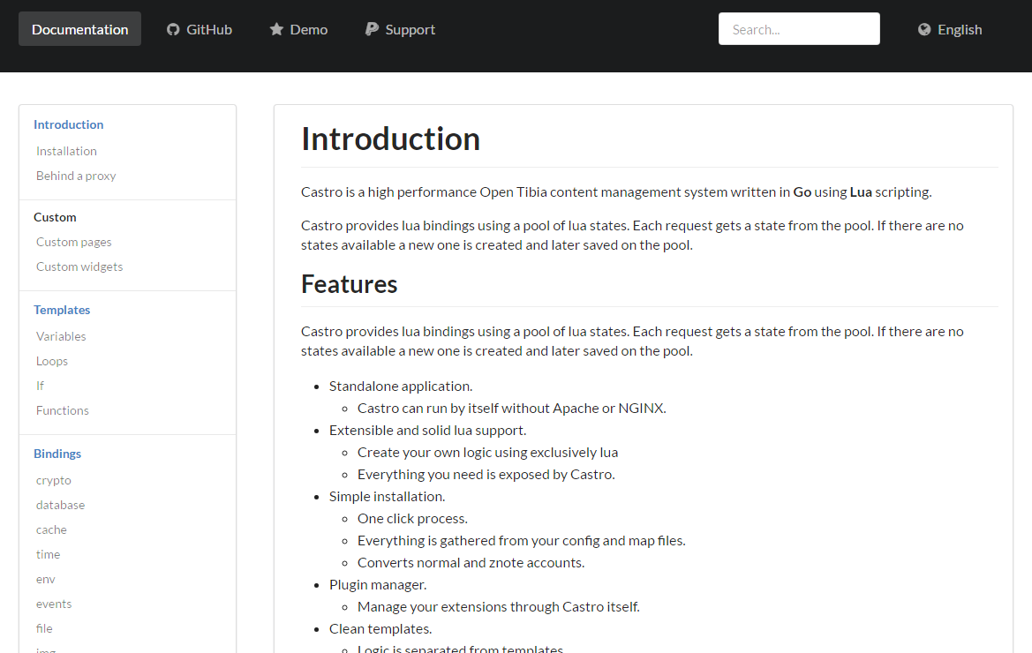The image size is (1032, 653).
Task: Open the Demo navigation link
Action: [298, 29]
